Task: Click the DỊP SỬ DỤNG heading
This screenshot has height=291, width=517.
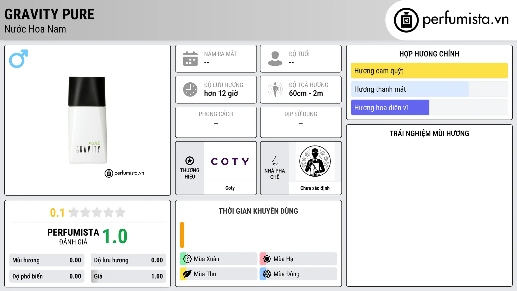Action: (301, 114)
